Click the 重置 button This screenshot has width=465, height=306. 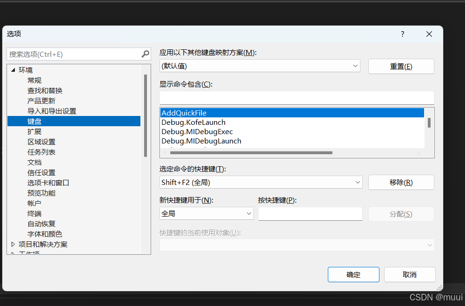click(401, 66)
